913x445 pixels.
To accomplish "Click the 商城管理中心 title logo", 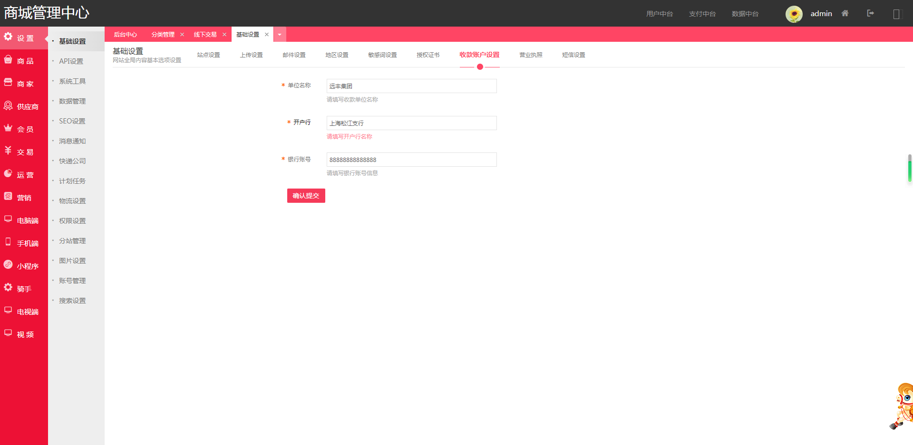I will 47,13.
